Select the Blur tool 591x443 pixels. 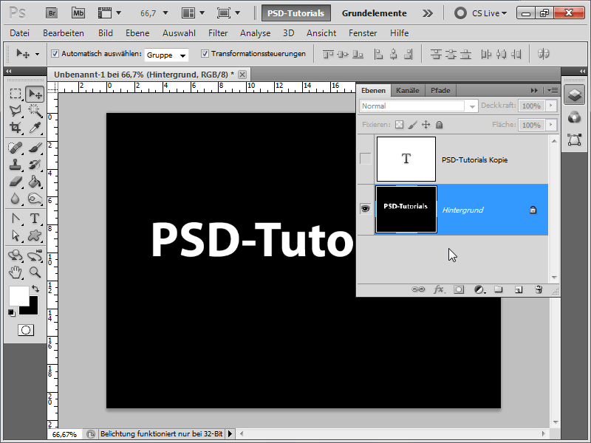click(x=15, y=199)
